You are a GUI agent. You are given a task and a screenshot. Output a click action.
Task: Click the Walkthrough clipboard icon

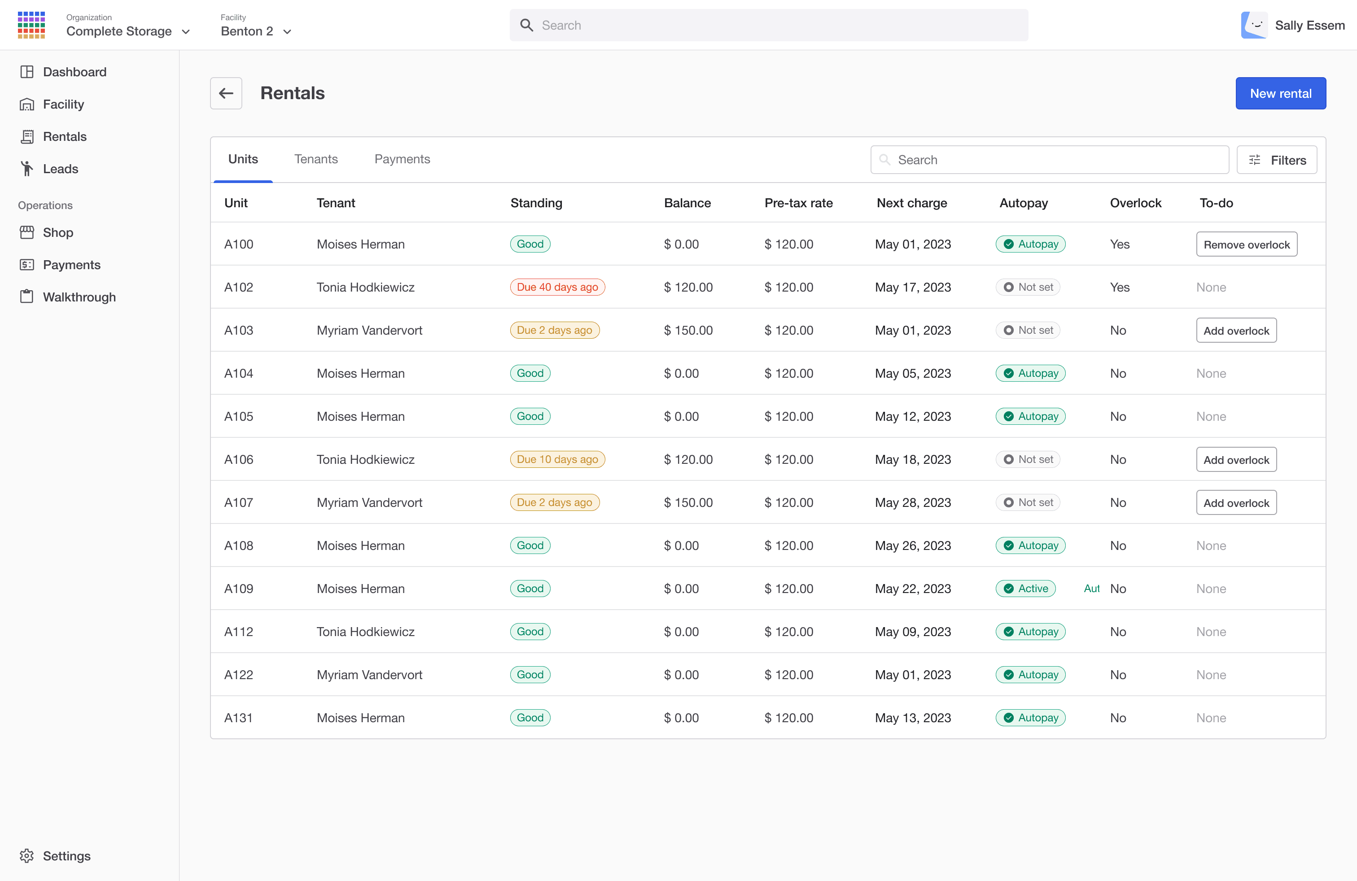(27, 297)
